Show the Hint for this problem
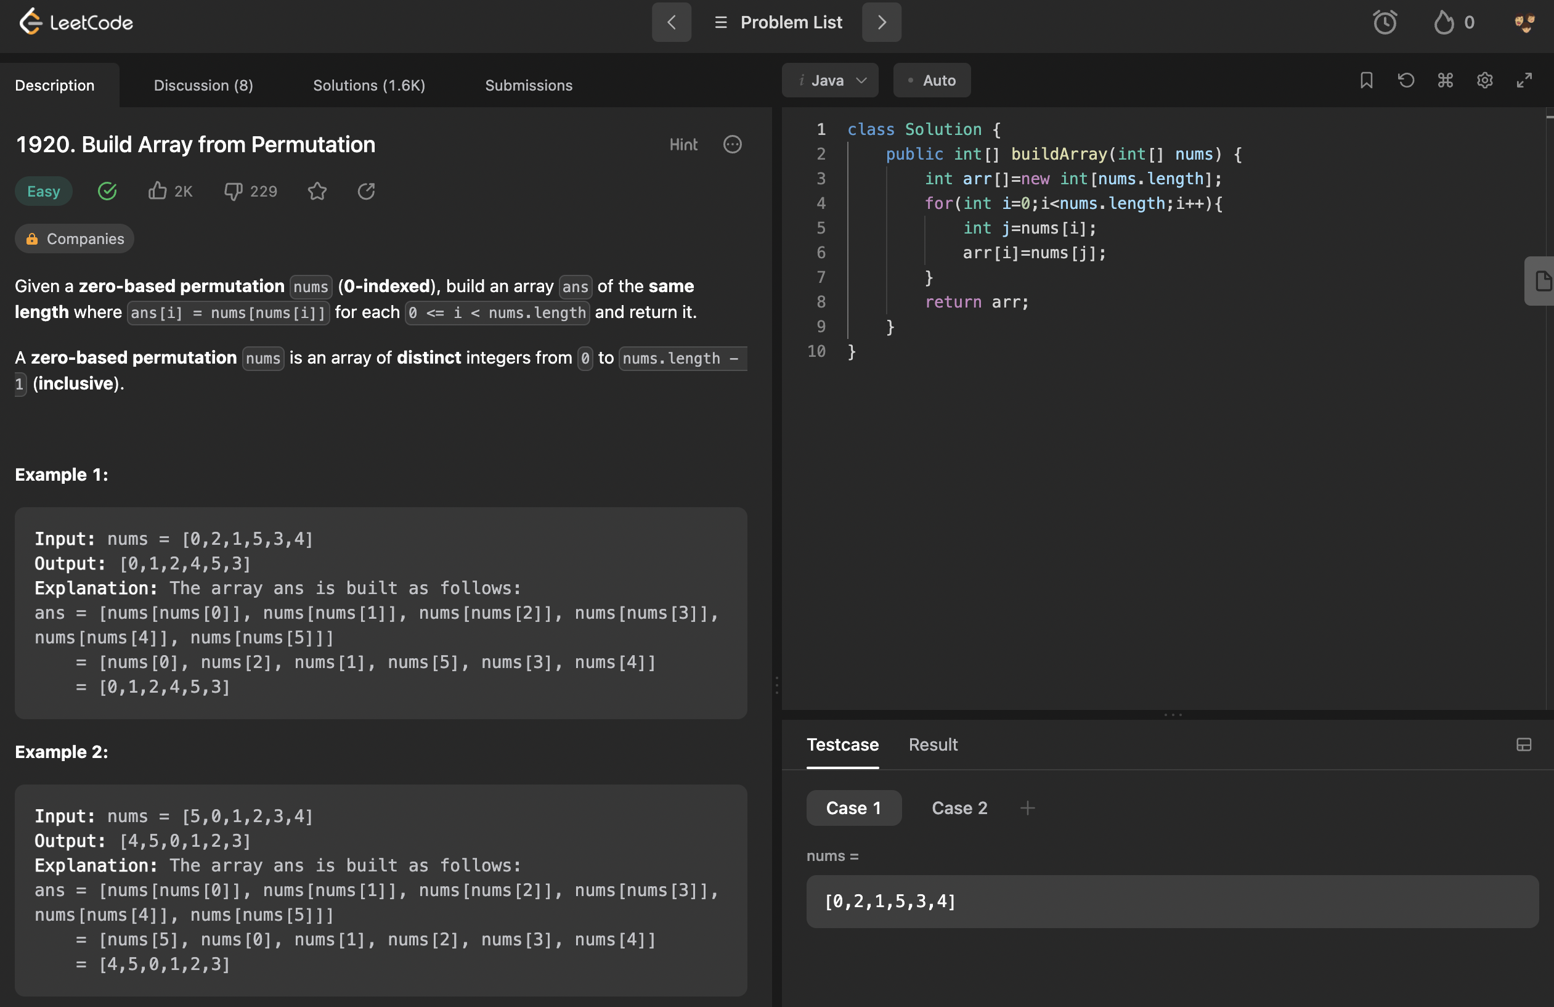 [683, 144]
